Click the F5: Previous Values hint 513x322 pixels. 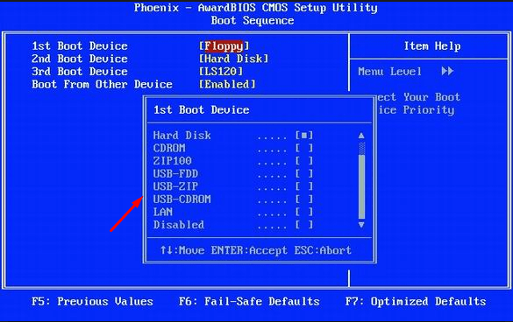(x=92, y=301)
